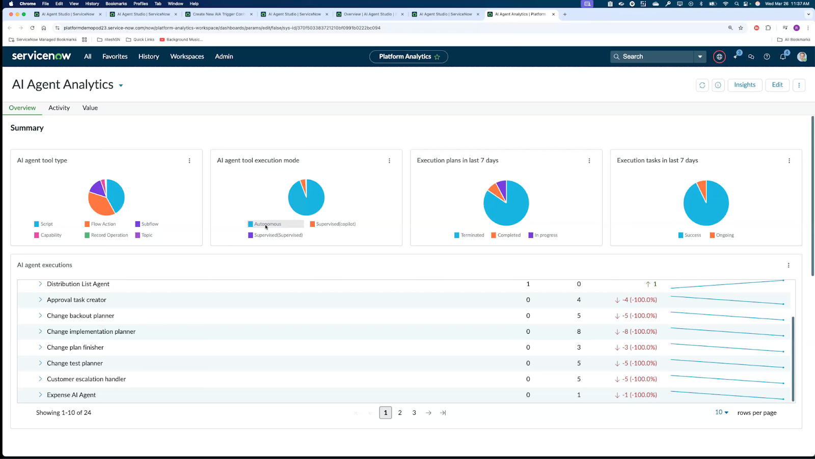Viewport: 815px width, 459px height.
Task: Click the Edit button
Action: [777, 85]
